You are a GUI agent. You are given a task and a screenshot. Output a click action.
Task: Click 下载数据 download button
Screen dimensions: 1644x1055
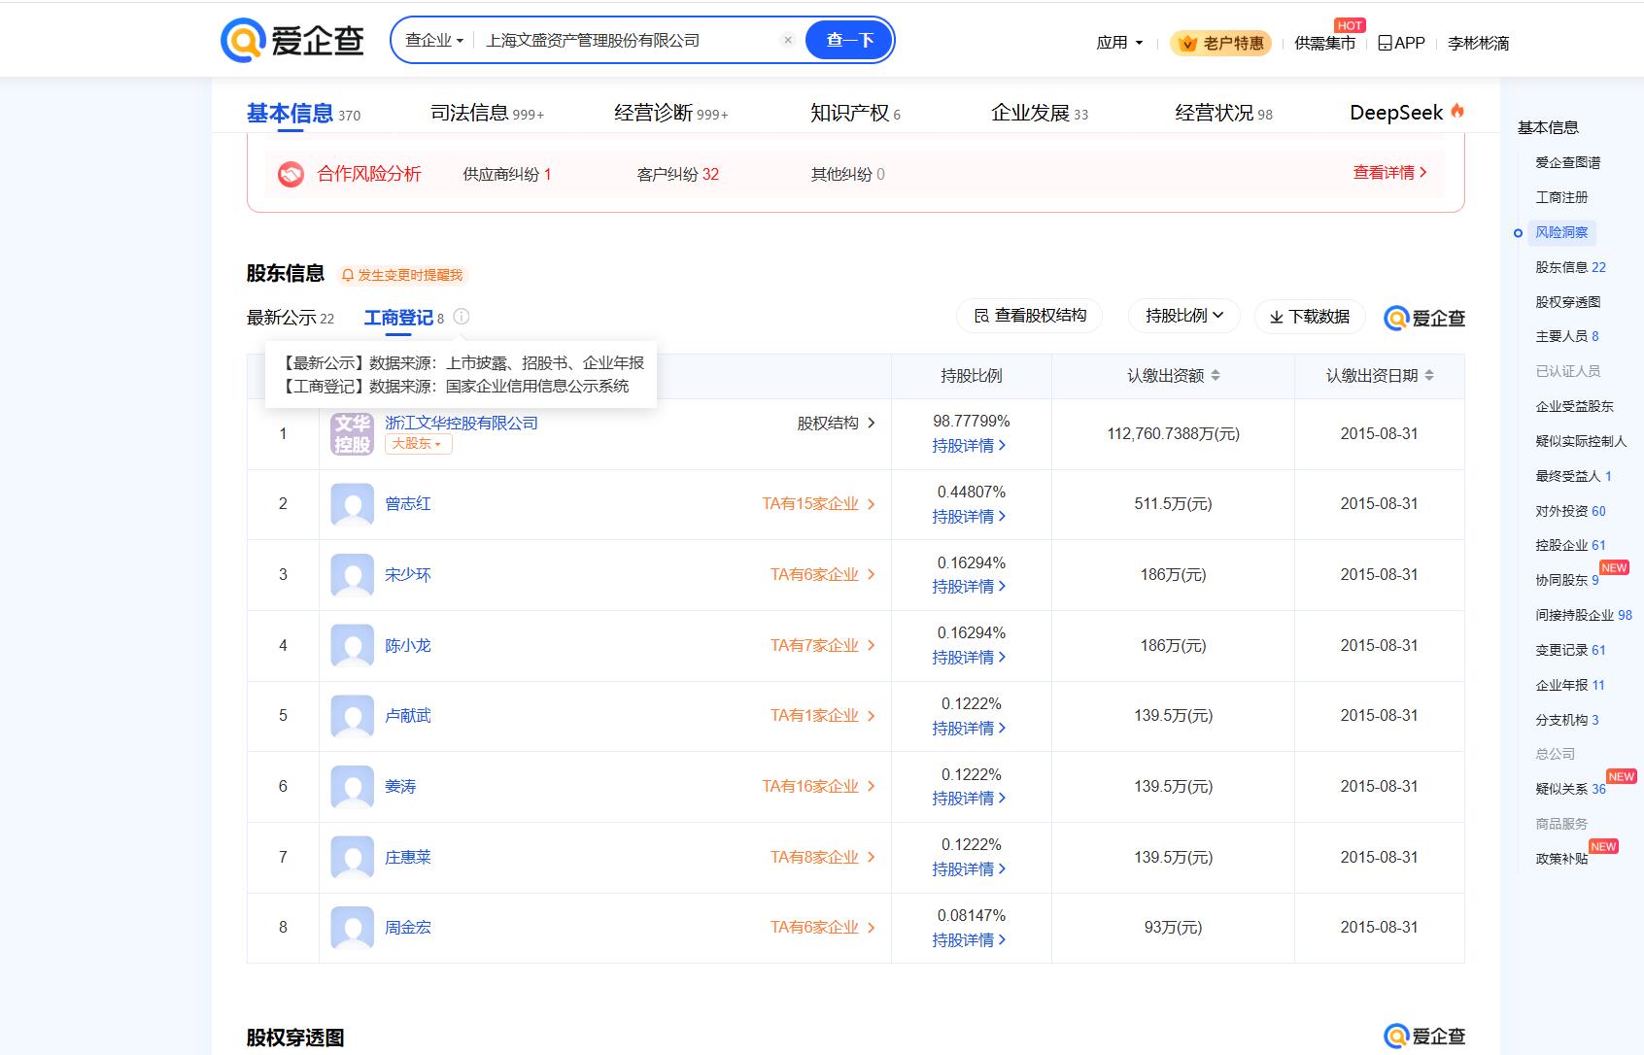coord(1310,317)
